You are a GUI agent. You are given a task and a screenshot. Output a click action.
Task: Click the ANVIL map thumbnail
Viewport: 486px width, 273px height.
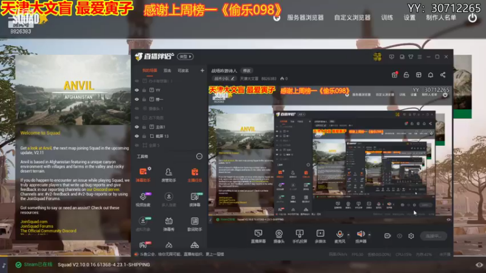click(x=73, y=90)
